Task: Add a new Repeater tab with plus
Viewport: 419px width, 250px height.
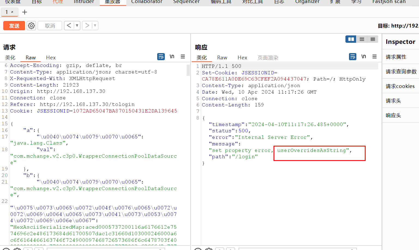Action: (x=25, y=12)
